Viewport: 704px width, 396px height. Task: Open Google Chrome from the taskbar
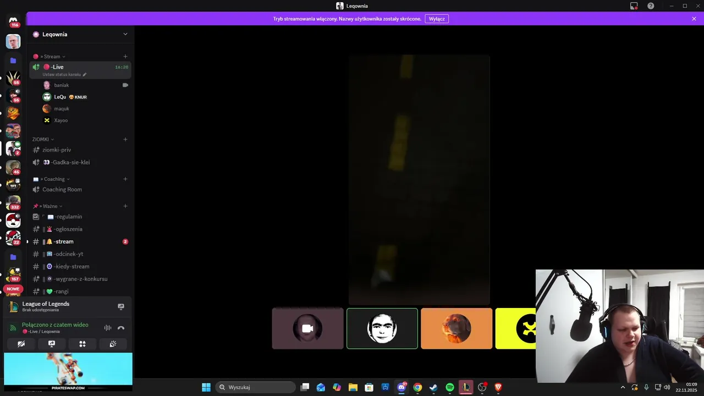coord(417,387)
